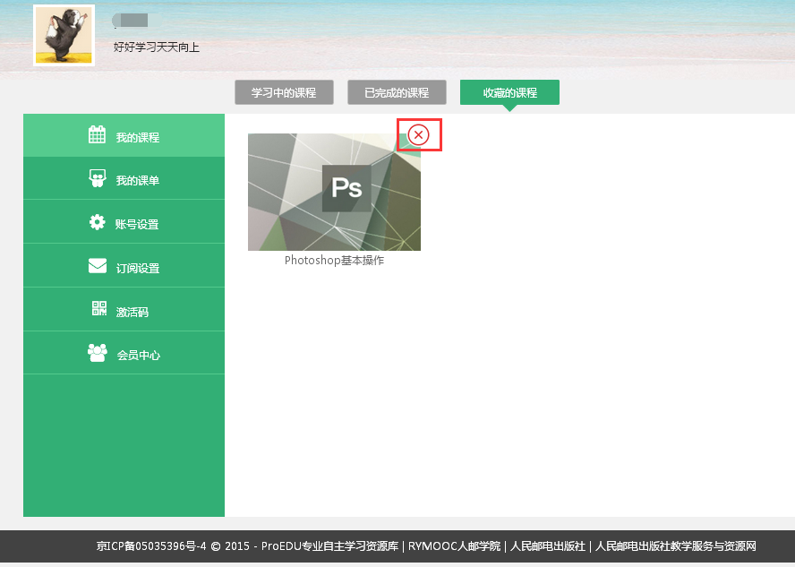Image resolution: width=795 pixels, height=567 pixels.
Task: Click the envelope icon beside 订阅设置
Action: pos(98,265)
